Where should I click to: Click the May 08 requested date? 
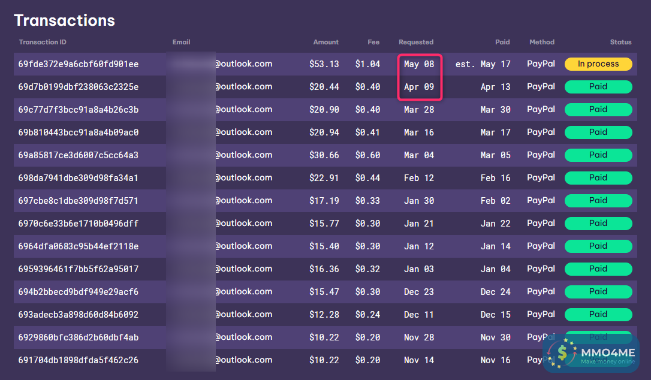pos(419,64)
